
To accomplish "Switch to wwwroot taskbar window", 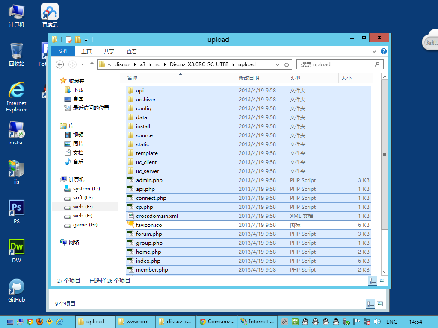I will 136,322.
